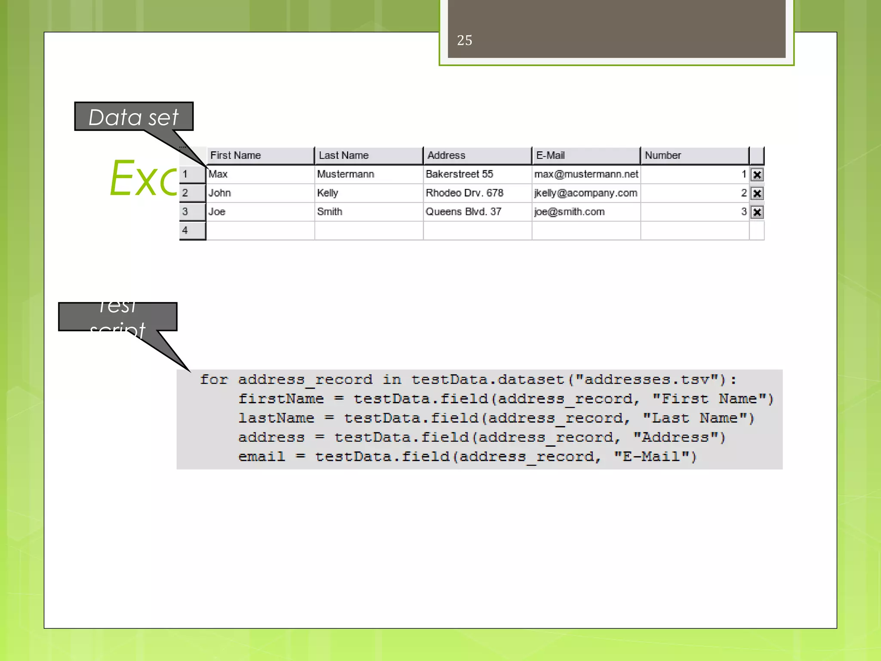Click the Queens Blvd. 37 address cell
The image size is (881, 661).
477,212
